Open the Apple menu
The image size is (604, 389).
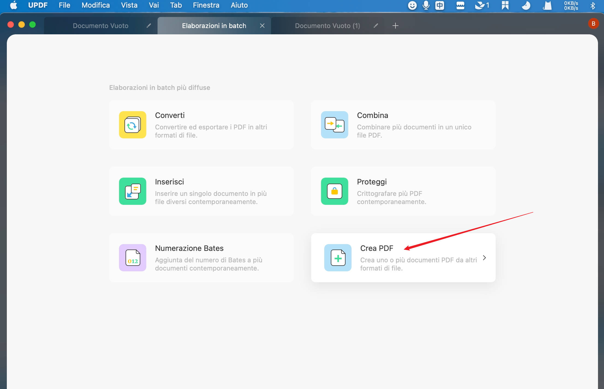[x=14, y=5]
